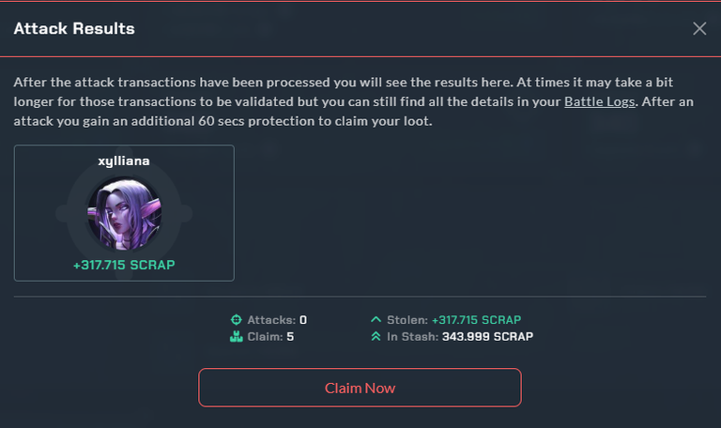Image resolution: width=721 pixels, height=428 pixels.
Task: Click the Attack Results title
Action: [74, 28]
